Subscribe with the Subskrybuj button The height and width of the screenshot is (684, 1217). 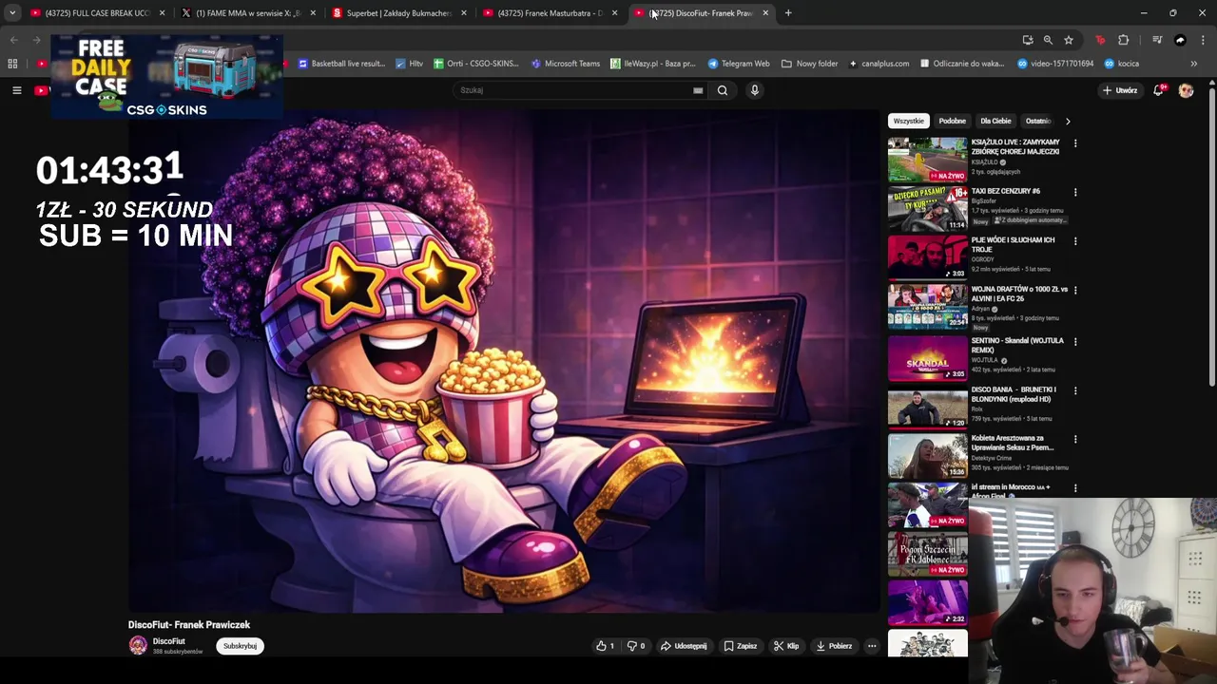240,646
